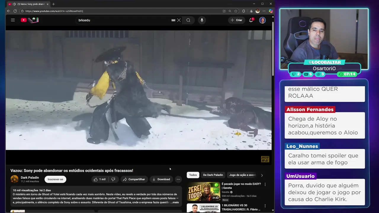This screenshot has height=213, width=379.
Task: Focus the YouTube search field
Action: point(124,20)
